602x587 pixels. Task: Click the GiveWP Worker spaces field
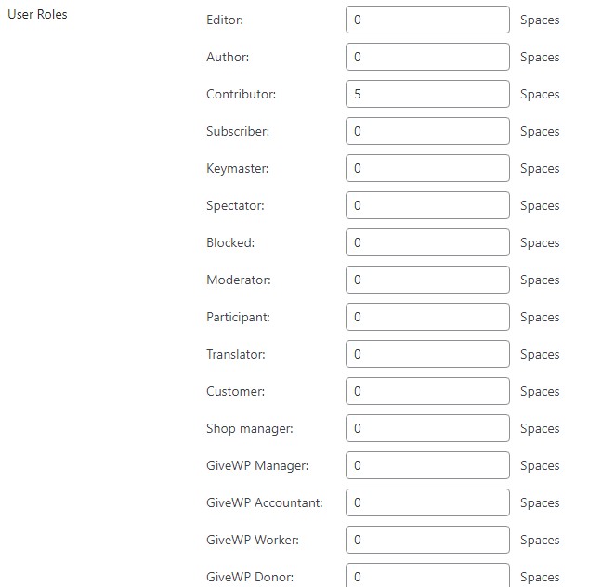coord(427,540)
